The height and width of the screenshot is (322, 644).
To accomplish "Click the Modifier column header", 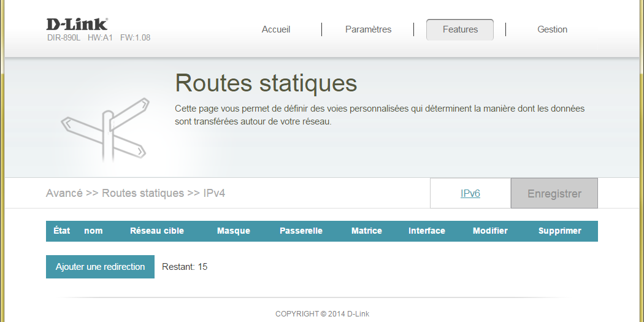I will tap(490, 231).
